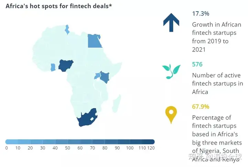Viewport: 248px width, 167px height.
Task: Click the color scale near value 60
Action: click(80, 142)
